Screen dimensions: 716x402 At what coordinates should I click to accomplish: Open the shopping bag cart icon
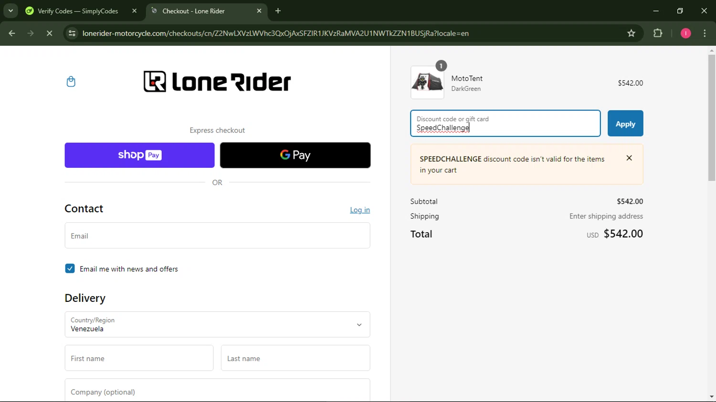71,82
